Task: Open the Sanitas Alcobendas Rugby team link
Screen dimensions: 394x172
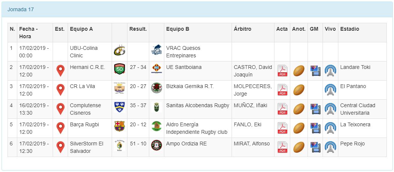Action: tap(197, 106)
